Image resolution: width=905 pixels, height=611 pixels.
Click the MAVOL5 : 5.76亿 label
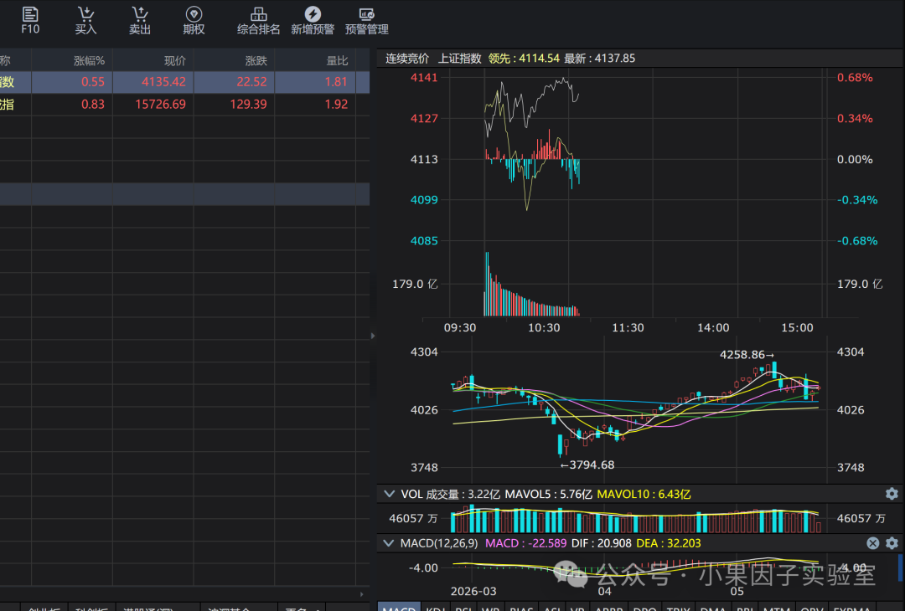pos(548,494)
